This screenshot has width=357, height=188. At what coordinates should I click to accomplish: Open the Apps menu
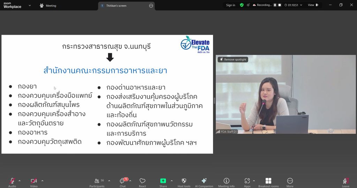(247, 182)
